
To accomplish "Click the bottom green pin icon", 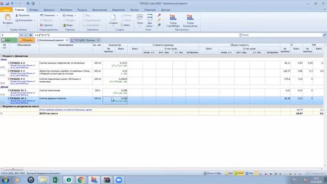I will click(x=159, y=25).
